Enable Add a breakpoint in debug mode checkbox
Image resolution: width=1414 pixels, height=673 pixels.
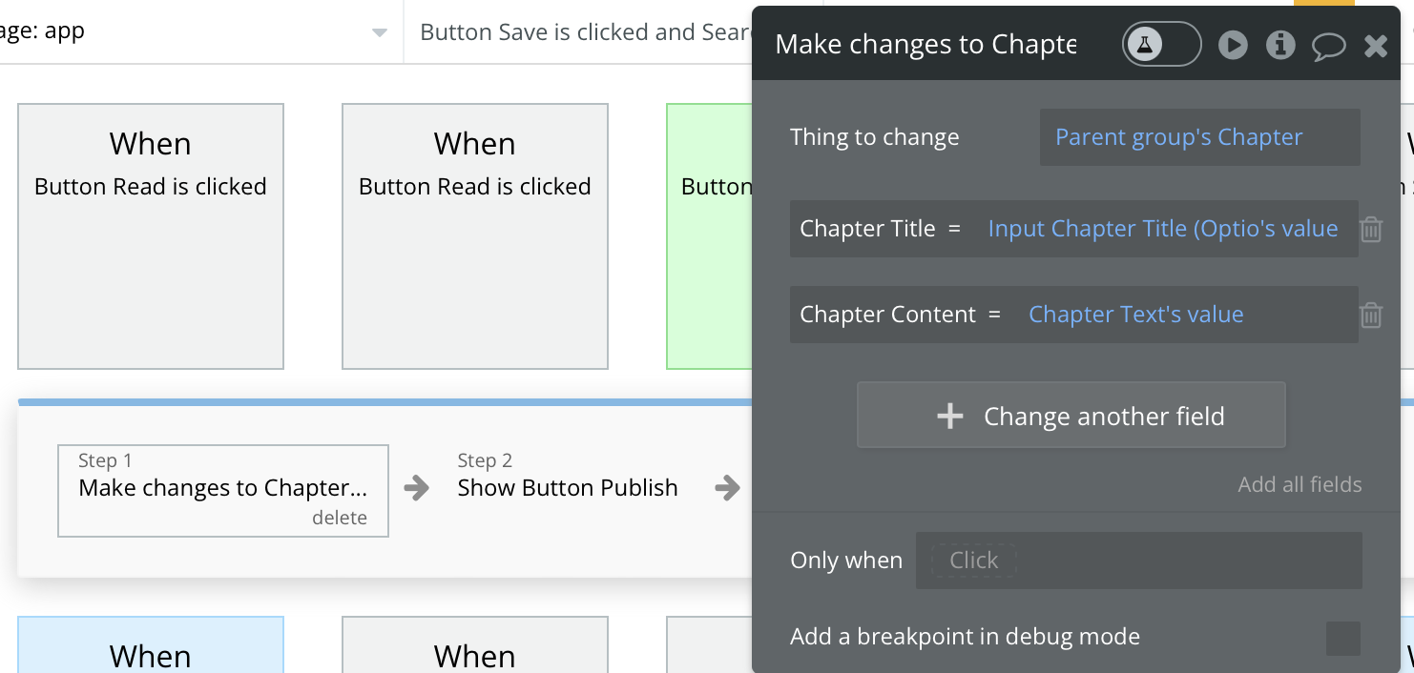[1343, 638]
